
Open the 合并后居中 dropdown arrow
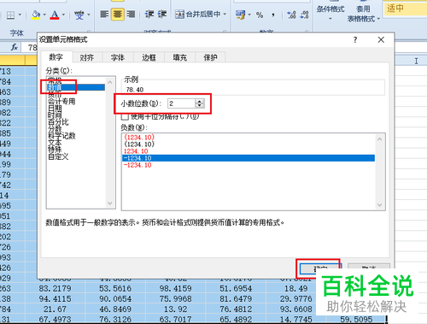point(225,14)
